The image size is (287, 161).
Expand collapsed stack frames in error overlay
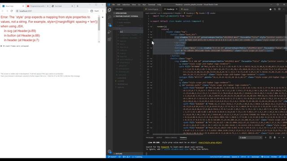15,46
